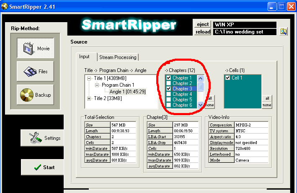Click the C:\Tino wedding set path field
297x193 pixels.
[245, 32]
